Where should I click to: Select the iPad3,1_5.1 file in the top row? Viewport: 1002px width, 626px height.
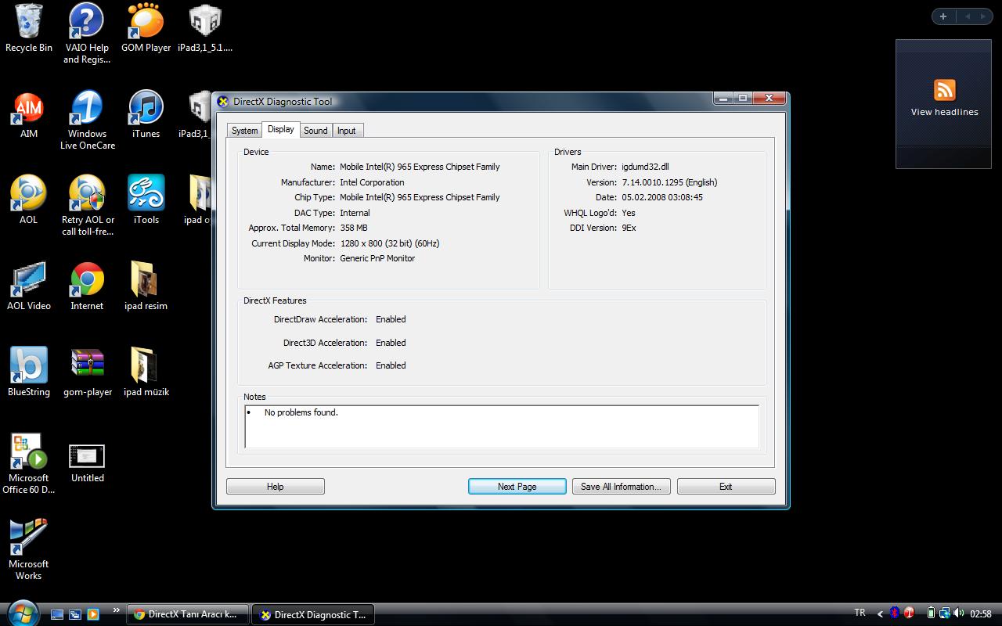(205, 28)
